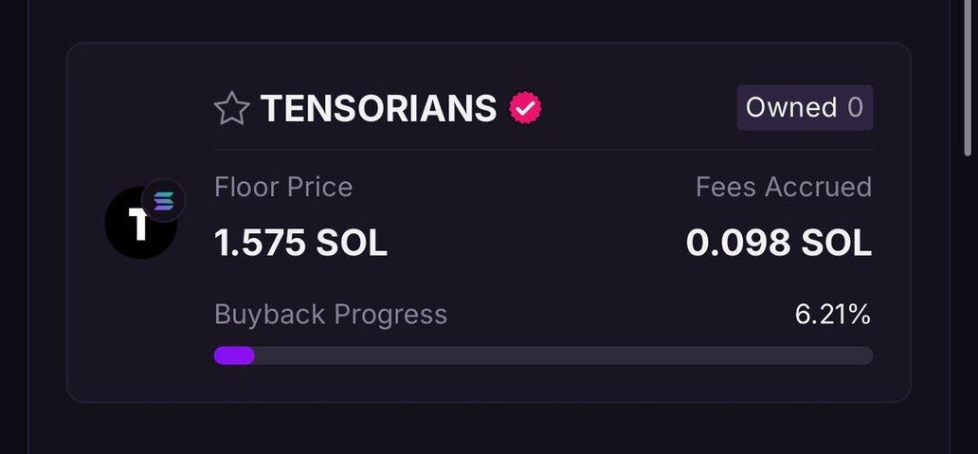The height and width of the screenshot is (454, 978).
Task: Click empty card area below progress bar
Action: click(488, 383)
